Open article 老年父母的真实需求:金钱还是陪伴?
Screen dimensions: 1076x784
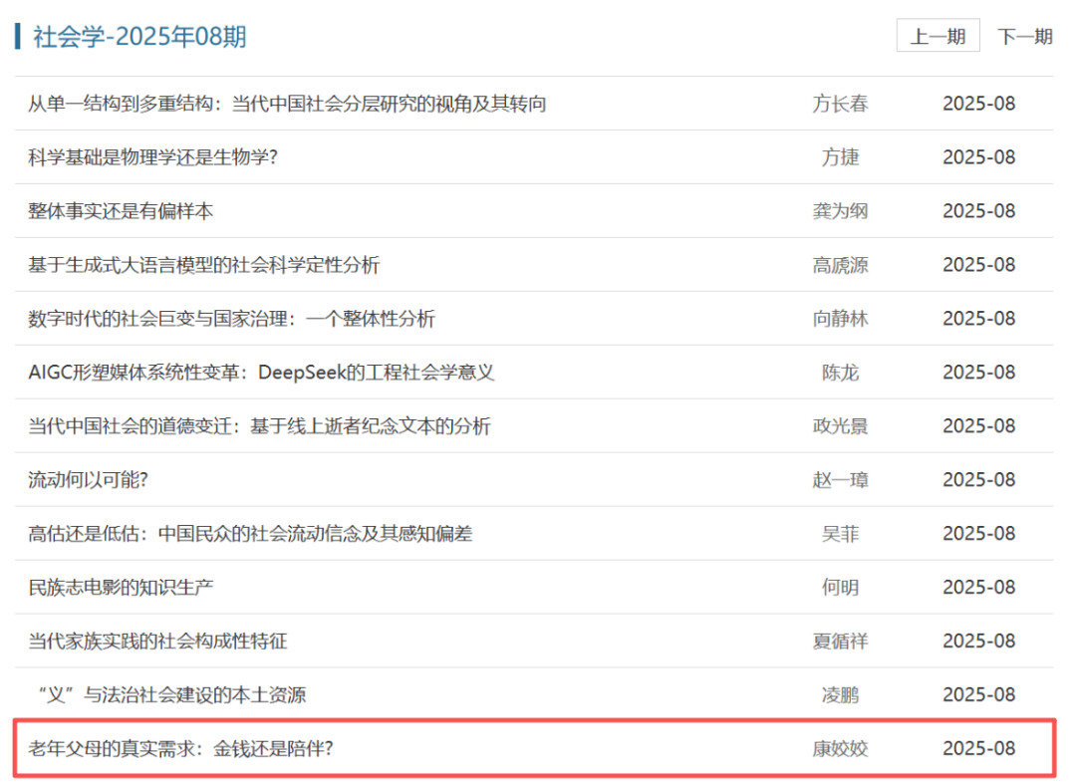(x=180, y=748)
